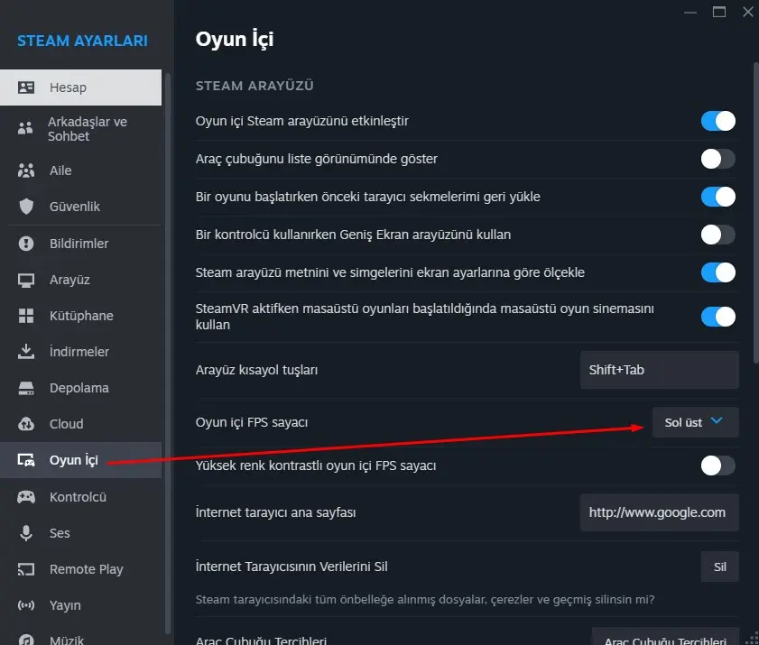Go to the Depolama settings tab
The height and width of the screenshot is (645, 759).
coord(79,388)
